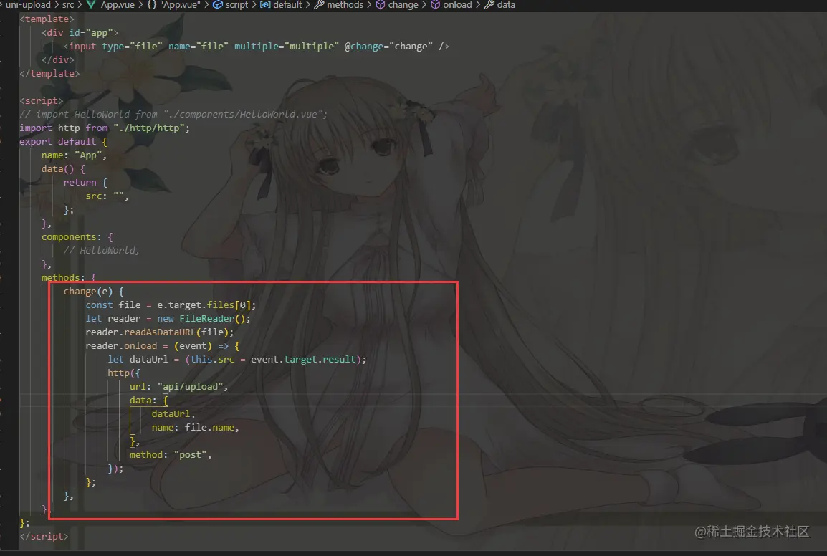
Task: Click the methods: { line
Action: pyautogui.click(x=69, y=277)
